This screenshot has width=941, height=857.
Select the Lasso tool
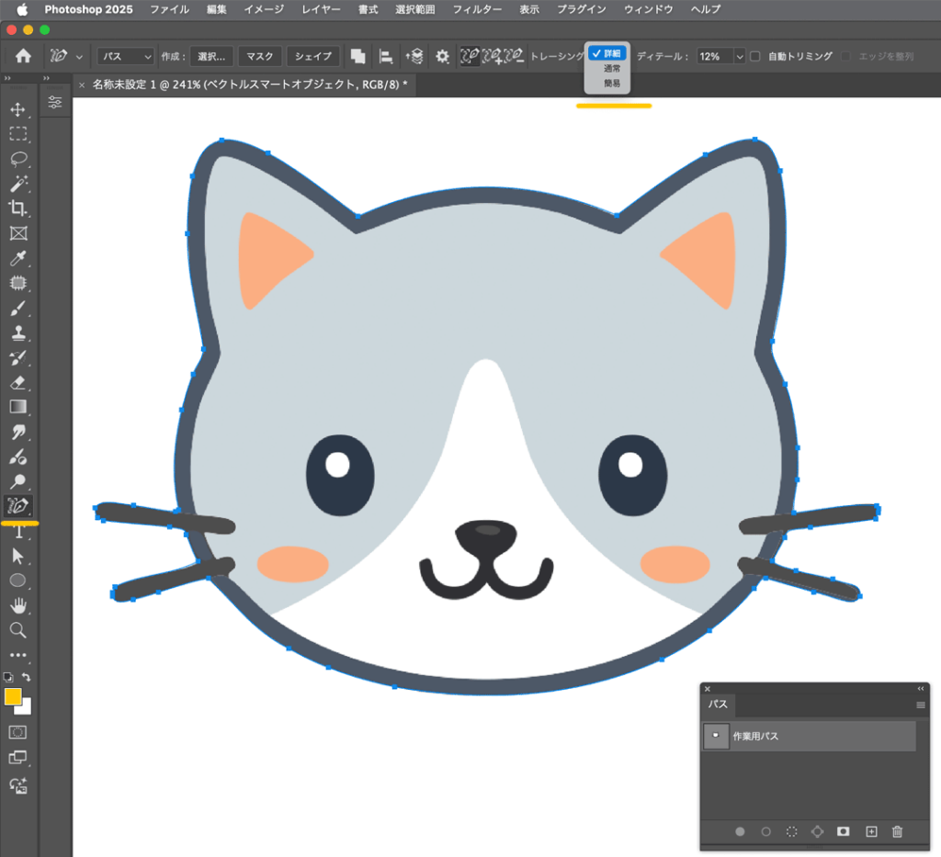pyautogui.click(x=17, y=159)
